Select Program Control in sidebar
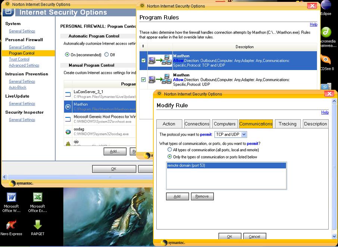The image size is (338, 247). (x=28, y=53)
